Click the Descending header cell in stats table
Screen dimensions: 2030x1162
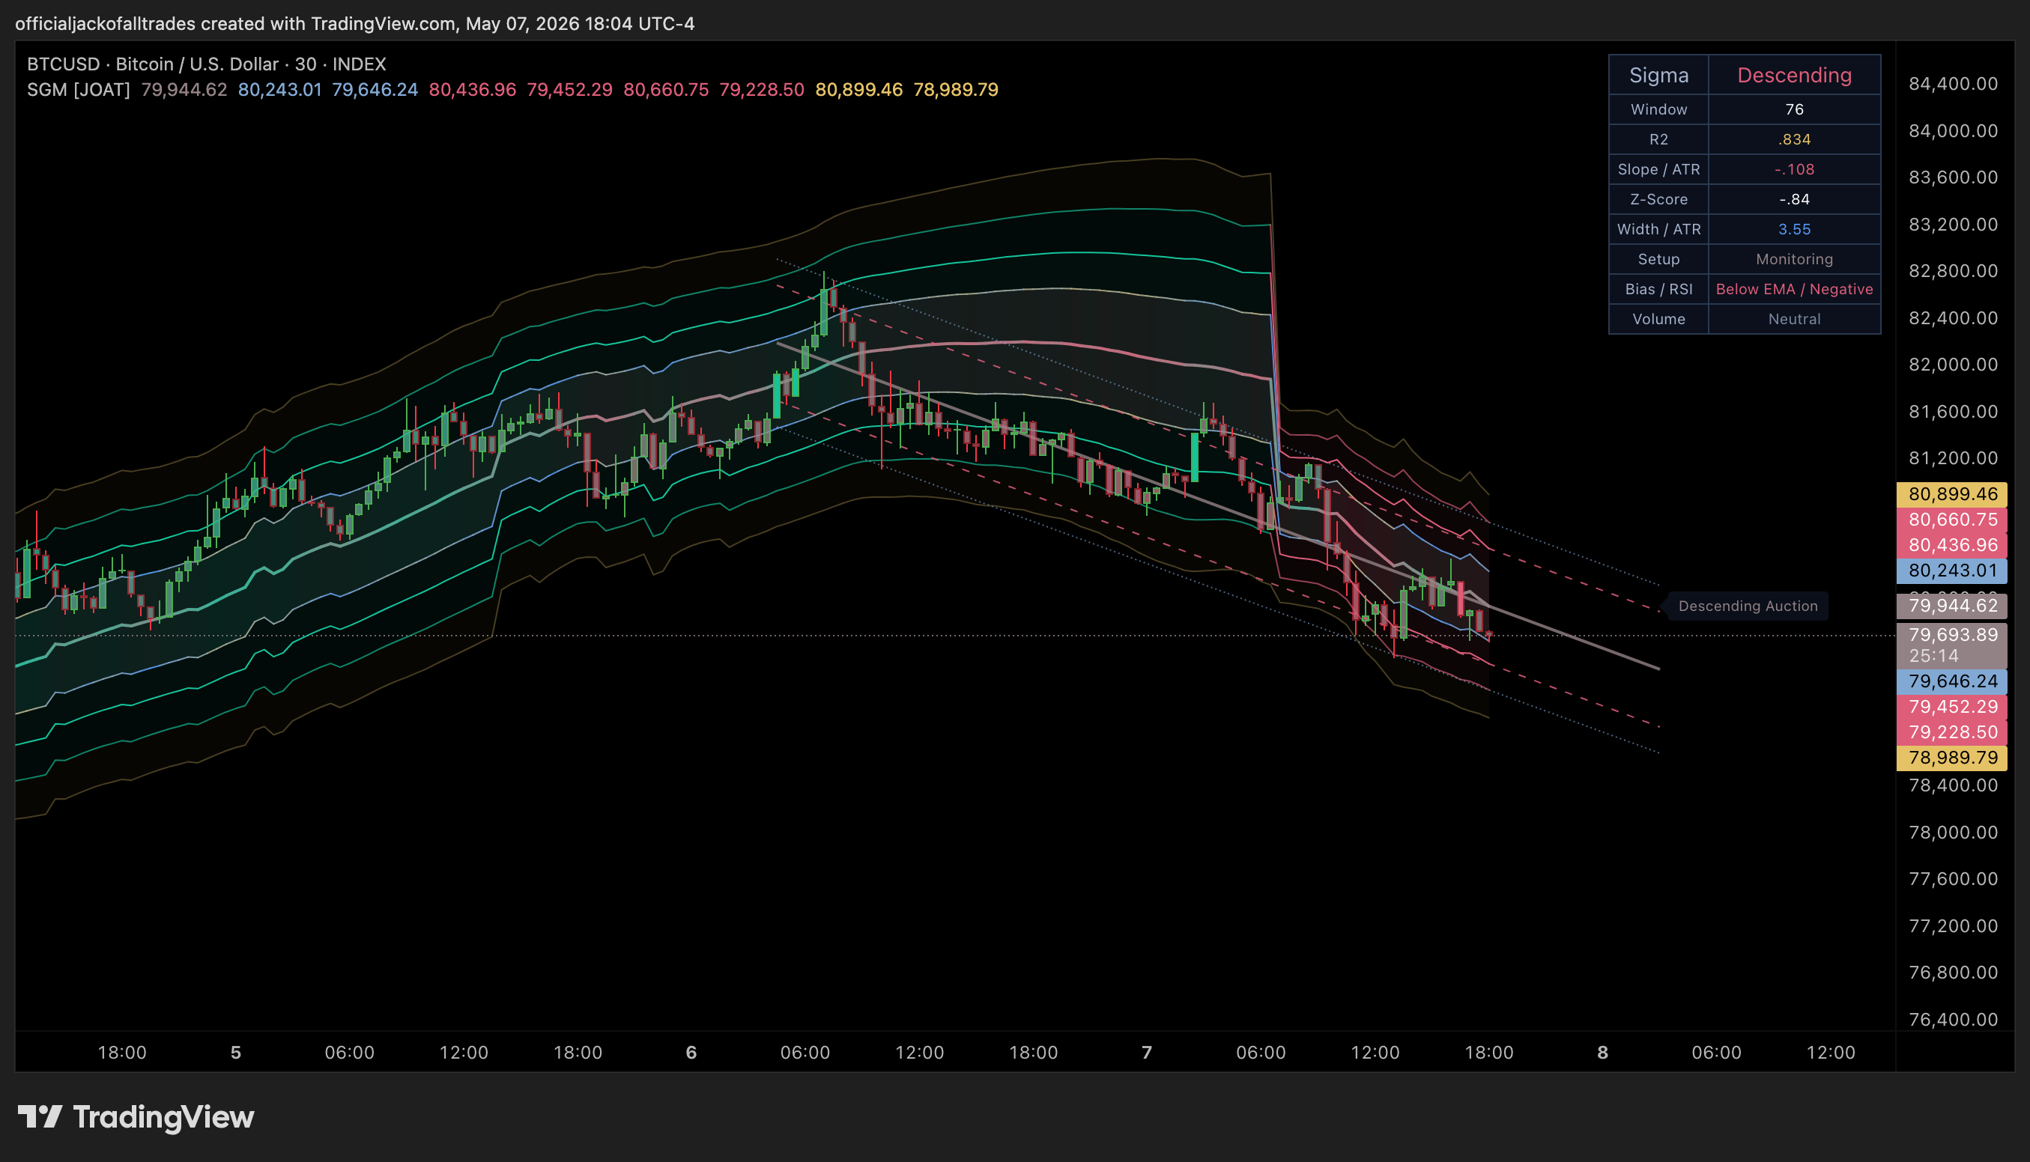click(x=1795, y=75)
